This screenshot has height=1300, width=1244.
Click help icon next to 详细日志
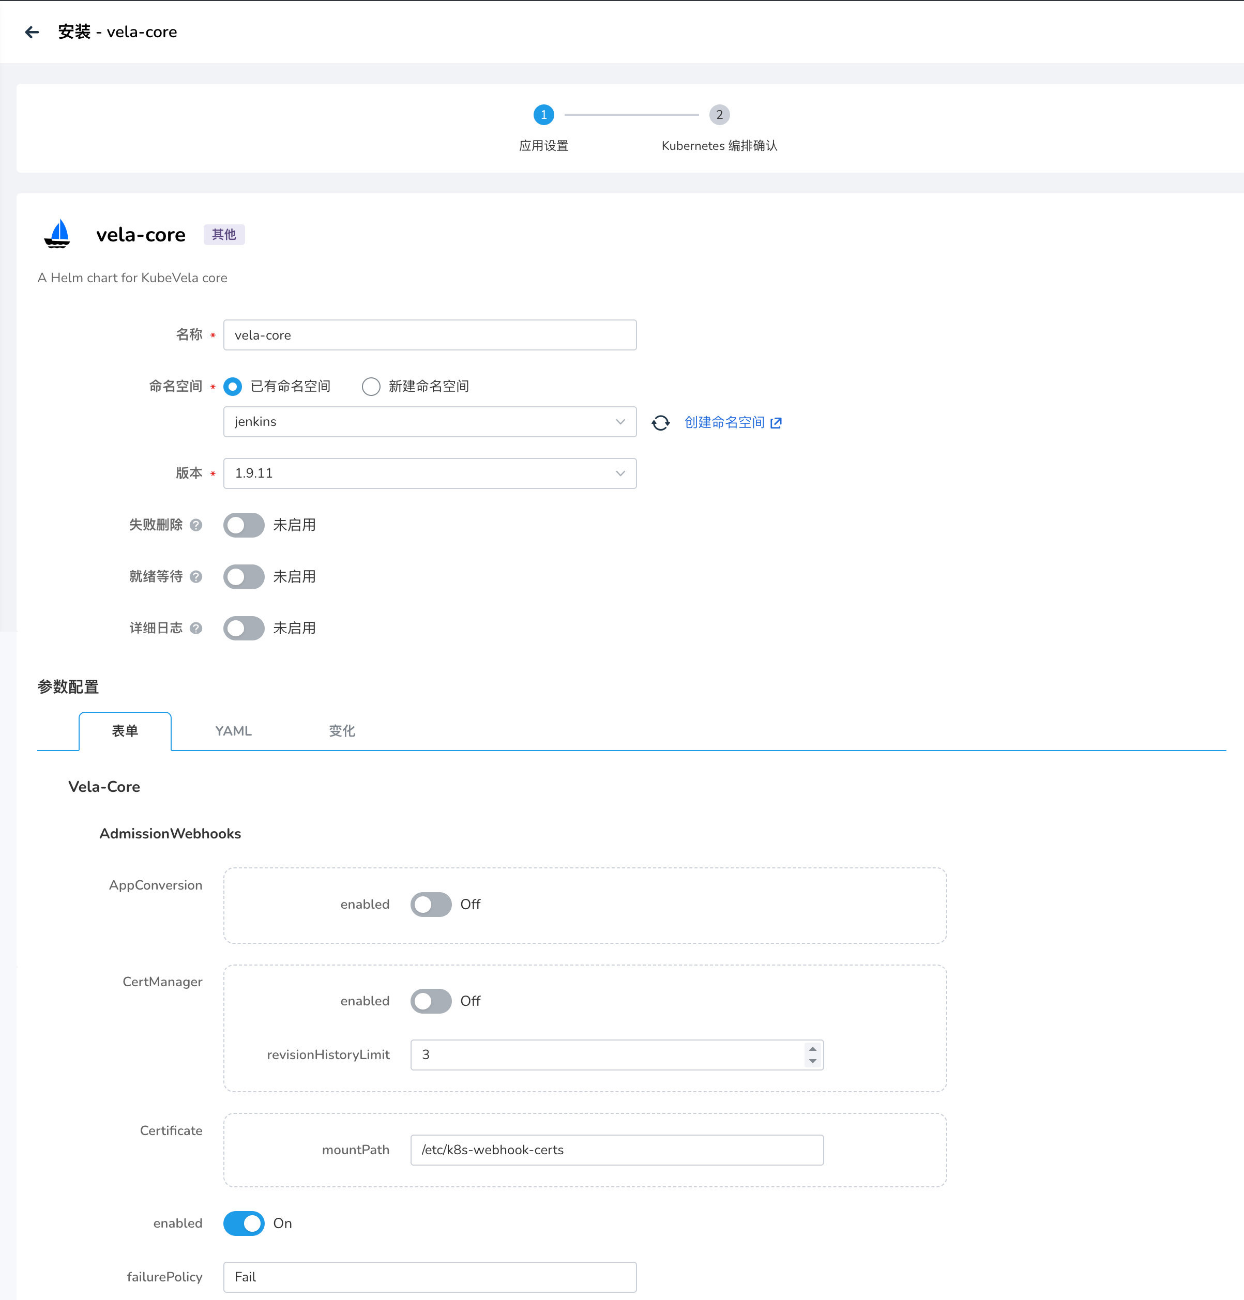coord(195,628)
